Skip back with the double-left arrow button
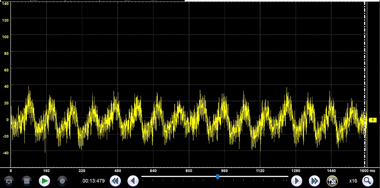The image size is (380, 188). tap(115, 181)
